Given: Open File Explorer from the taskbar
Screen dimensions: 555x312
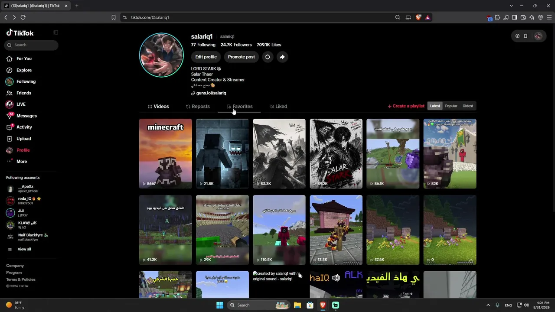Looking at the screenshot, I should pos(297,305).
